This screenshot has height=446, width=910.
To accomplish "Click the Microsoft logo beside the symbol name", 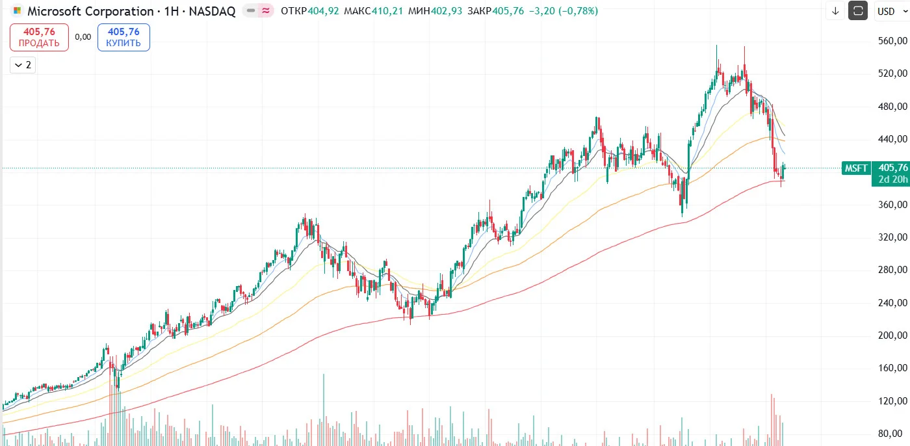I will 18,11.
